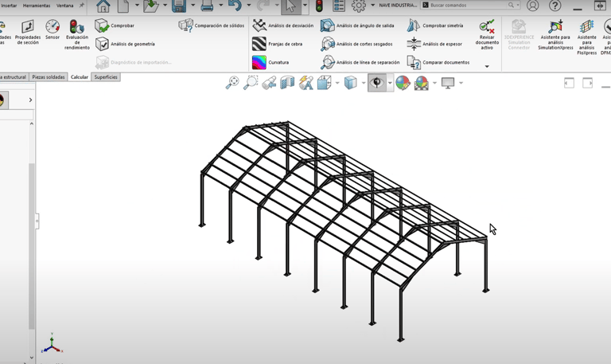Viewport: 611px width, 364px height.
Task: Return to previous view
Action: 269,83
